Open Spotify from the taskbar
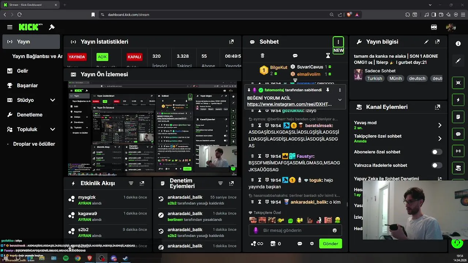The width and height of the screenshot is (468, 263). pyautogui.click(x=66, y=258)
